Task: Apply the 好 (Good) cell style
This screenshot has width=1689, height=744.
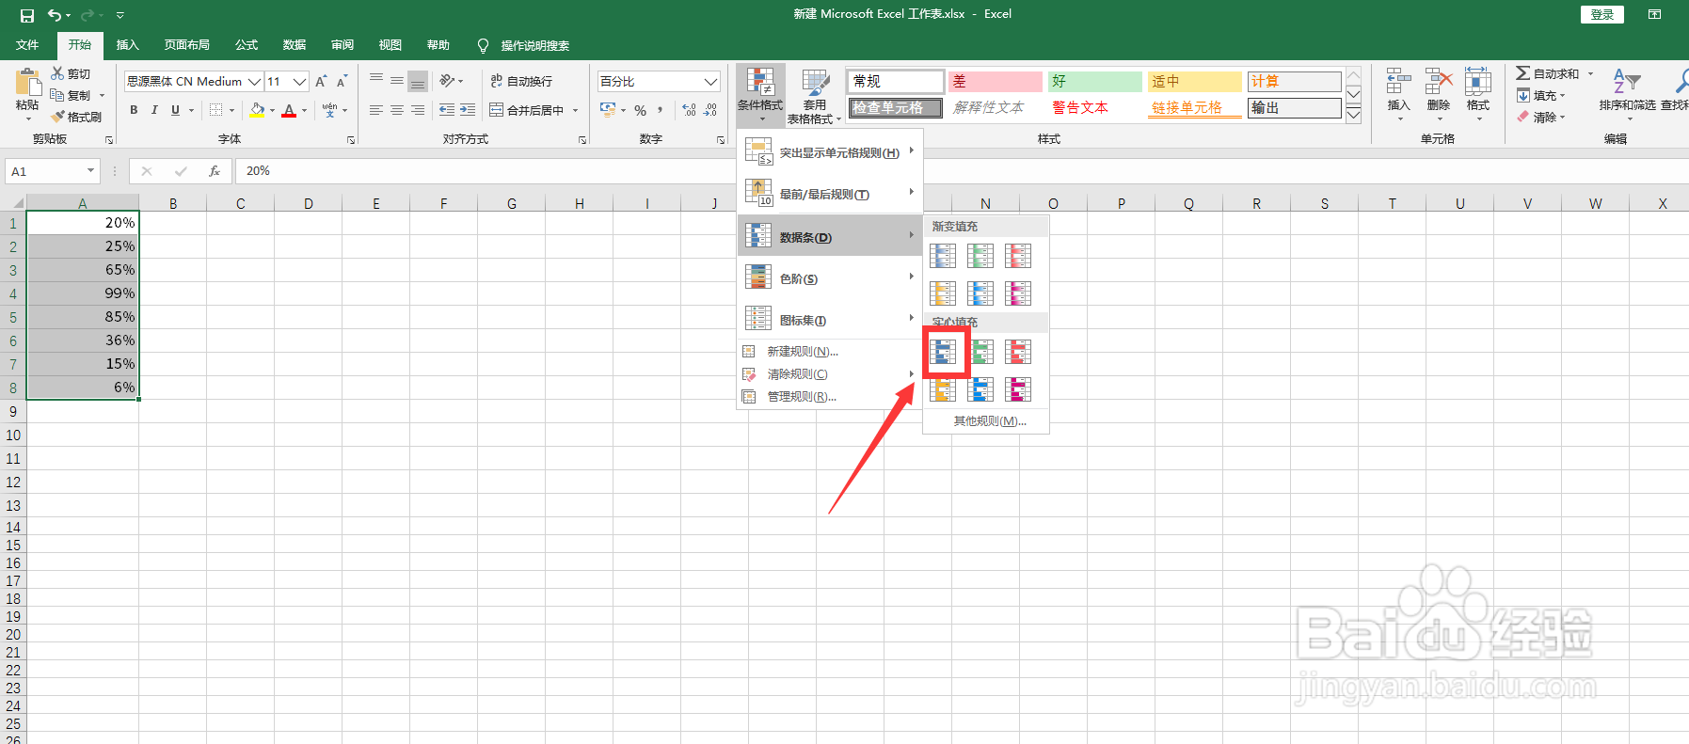Action: [x=1094, y=82]
